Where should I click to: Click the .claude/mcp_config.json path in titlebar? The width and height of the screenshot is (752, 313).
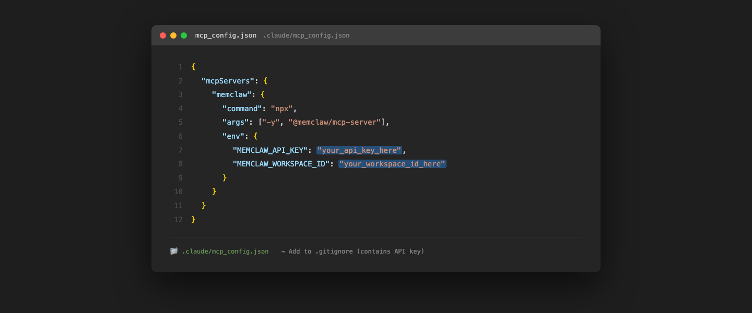[x=306, y=35]
